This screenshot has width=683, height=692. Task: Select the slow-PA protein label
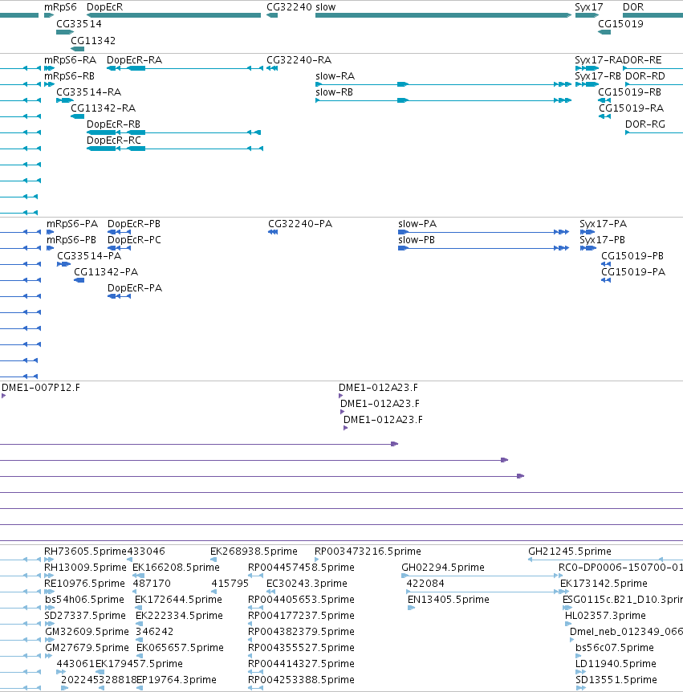417,224
